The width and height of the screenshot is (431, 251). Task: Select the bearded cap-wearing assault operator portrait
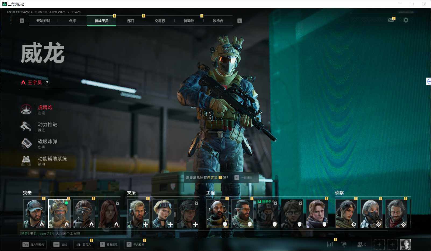tap(34, 214)
